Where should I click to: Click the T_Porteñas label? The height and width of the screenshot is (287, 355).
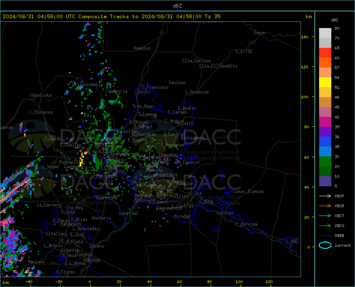(x=172, y=145)
